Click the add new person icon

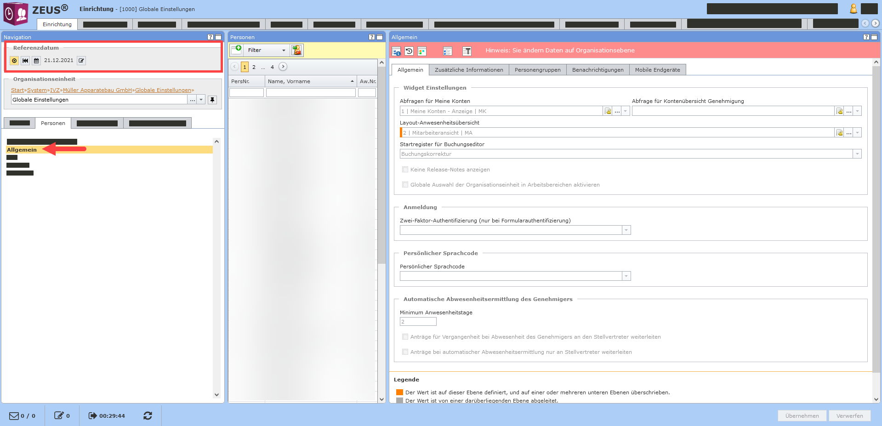point(236,50)
